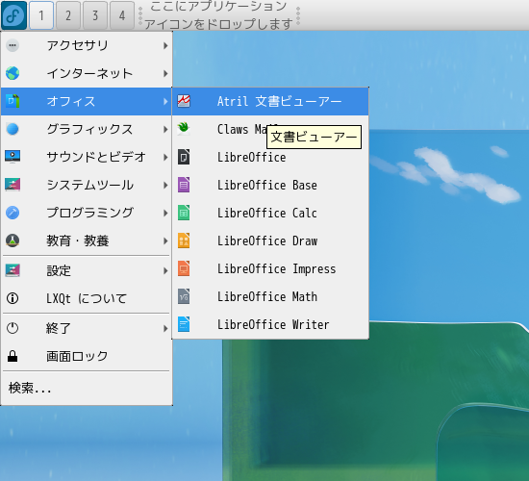The width and height of the screenshot is (529, 481).
Task: Launch LibreOffice Math
Action: 270,296
